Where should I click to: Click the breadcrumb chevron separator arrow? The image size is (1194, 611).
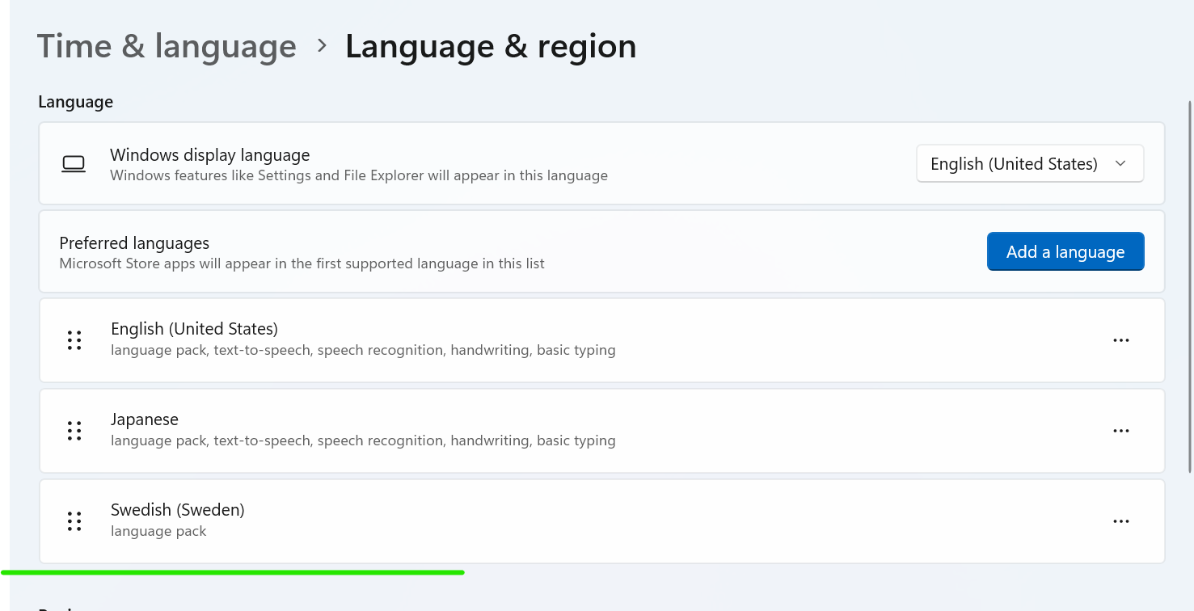[x=322, y=46]
